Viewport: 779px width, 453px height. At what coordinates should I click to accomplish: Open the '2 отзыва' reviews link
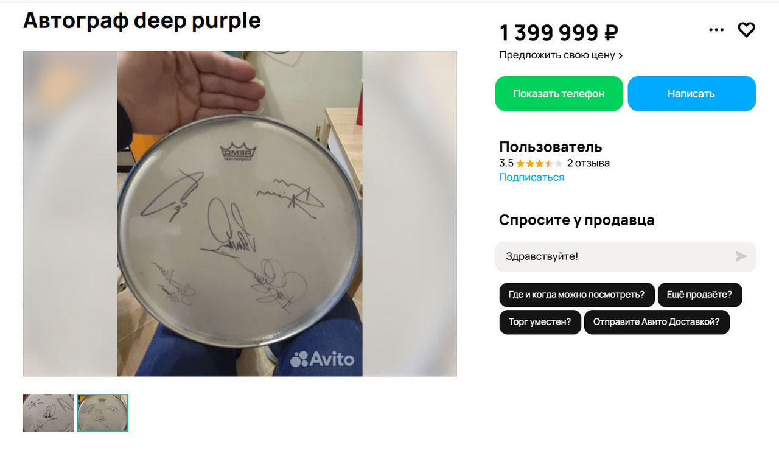coord(588,163)
